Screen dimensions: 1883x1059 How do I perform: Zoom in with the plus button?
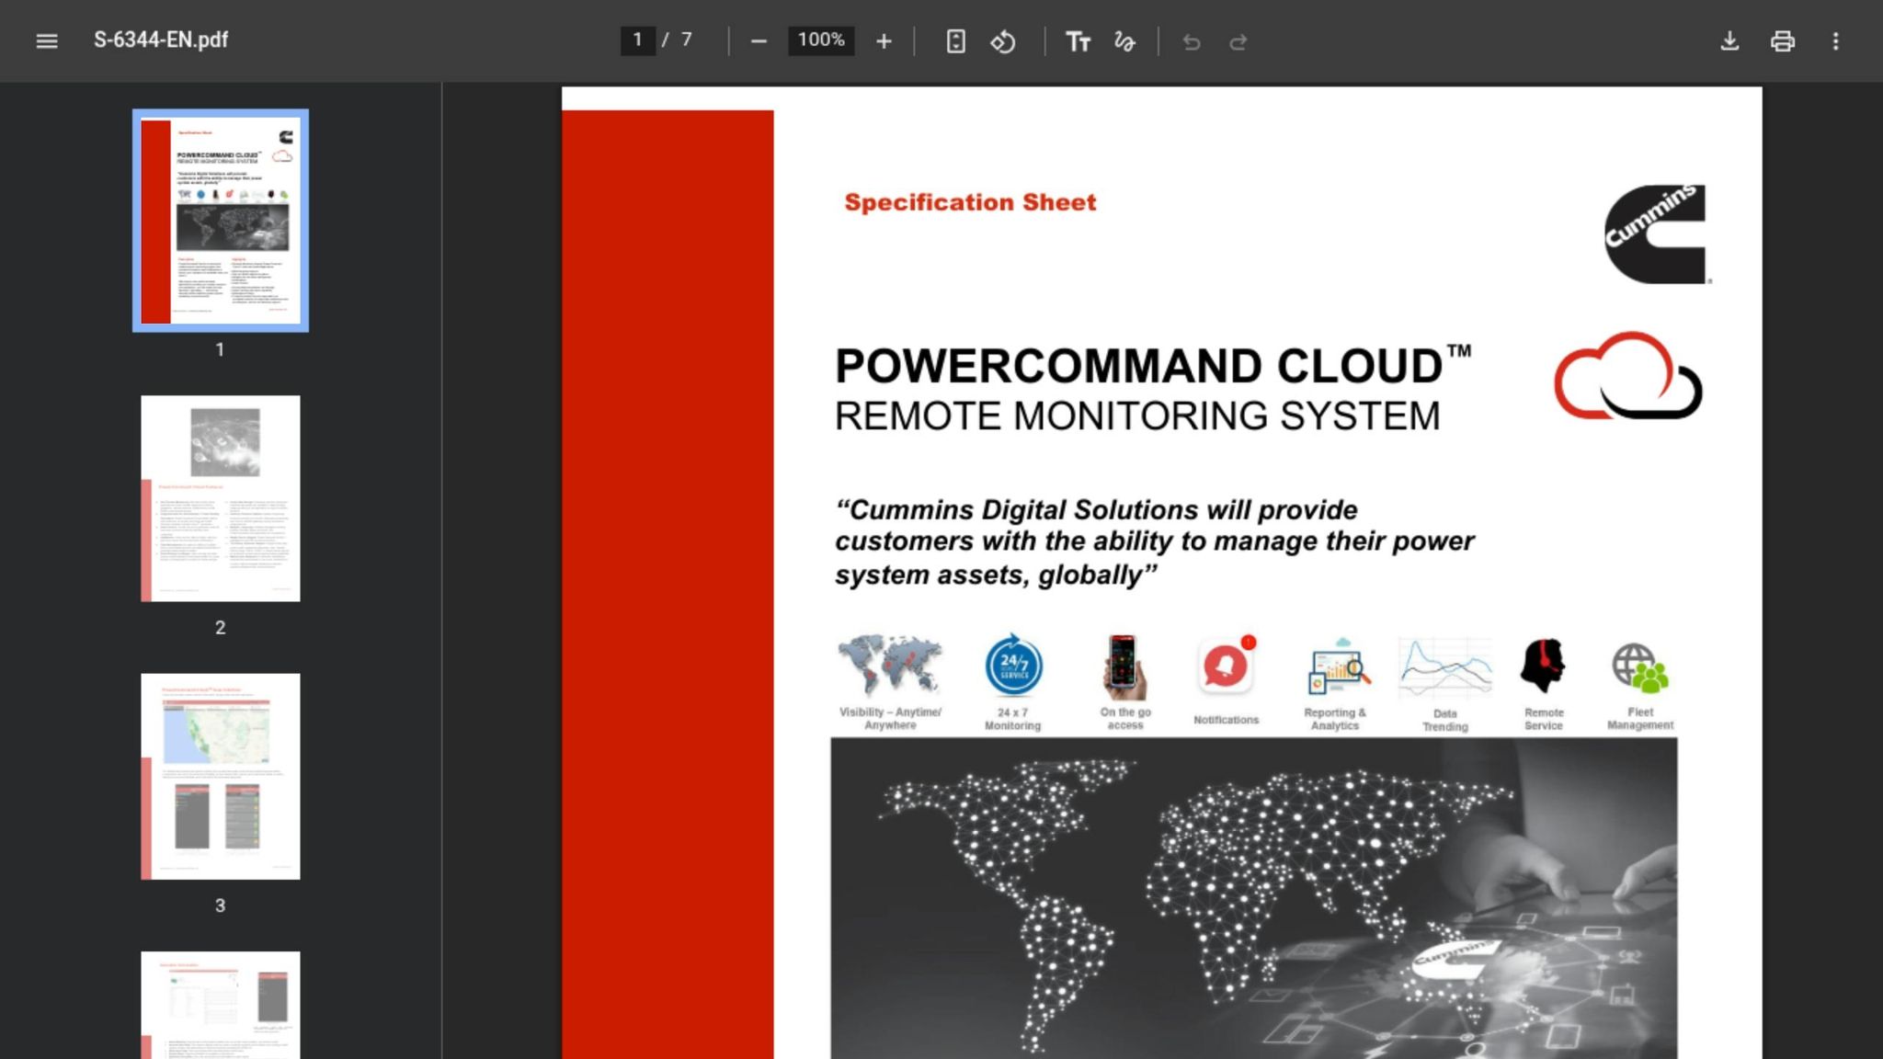[884, 41]
